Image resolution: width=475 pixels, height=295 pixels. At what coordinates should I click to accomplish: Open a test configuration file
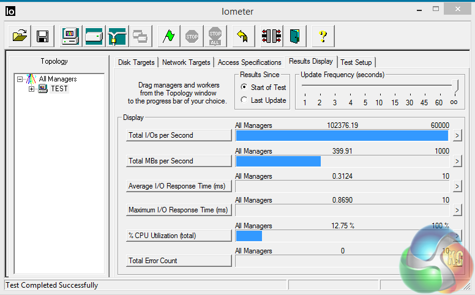[20, 36]
